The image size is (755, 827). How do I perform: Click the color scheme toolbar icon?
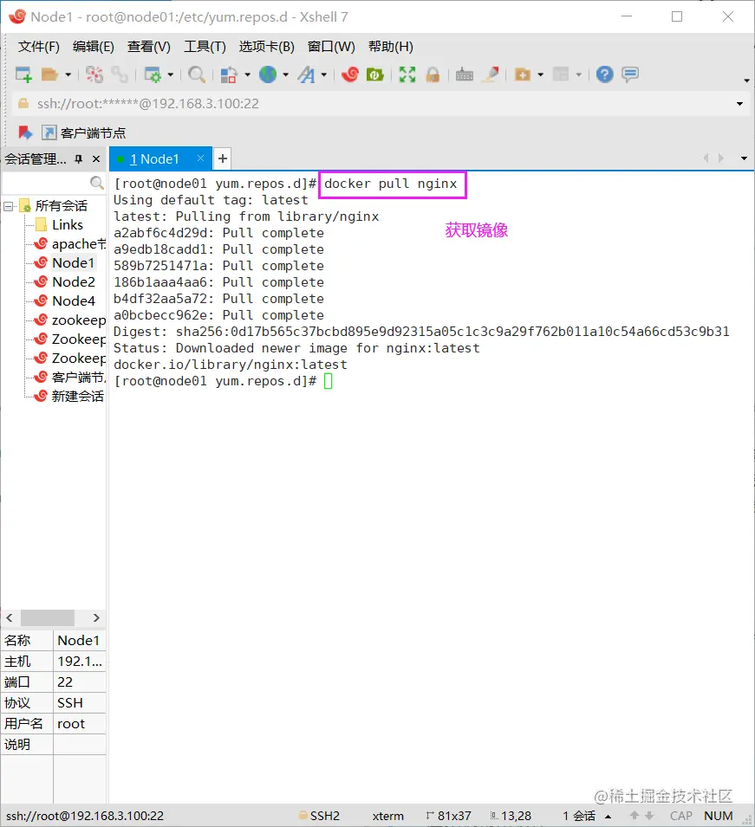(x=228, y=74)
